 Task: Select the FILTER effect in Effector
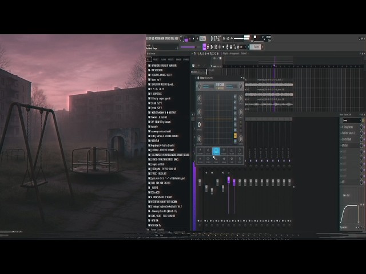232,152
